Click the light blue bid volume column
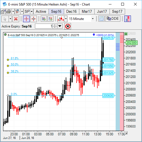The height and width of the screenshot is (142, 142). pyautogui.click(x=118, y=81)
